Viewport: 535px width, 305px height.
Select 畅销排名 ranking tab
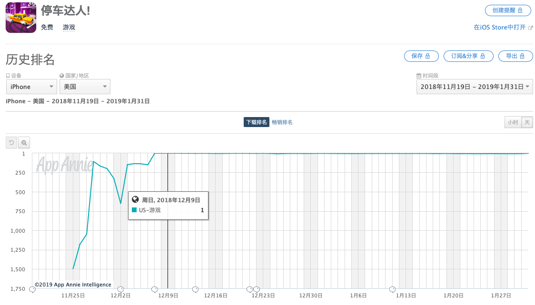[x=282, y=122]
